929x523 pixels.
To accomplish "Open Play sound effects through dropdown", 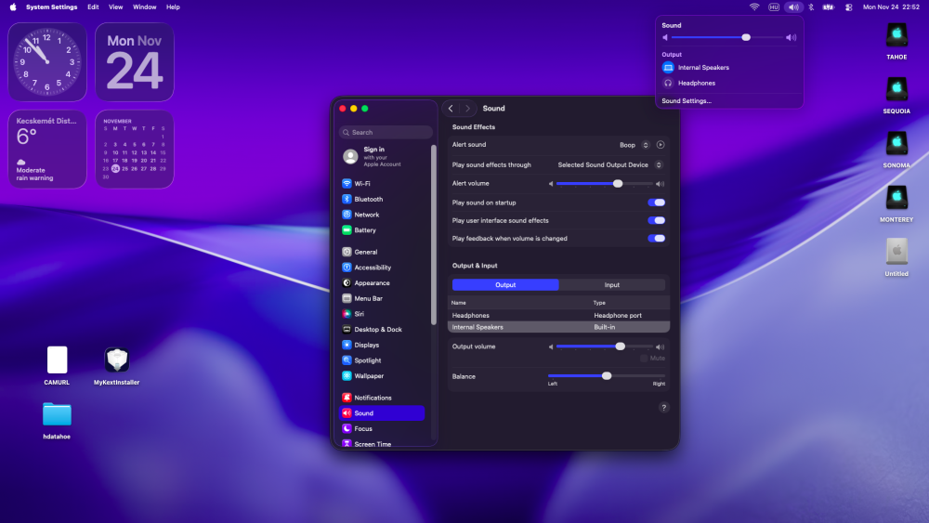I will point(609,164).
